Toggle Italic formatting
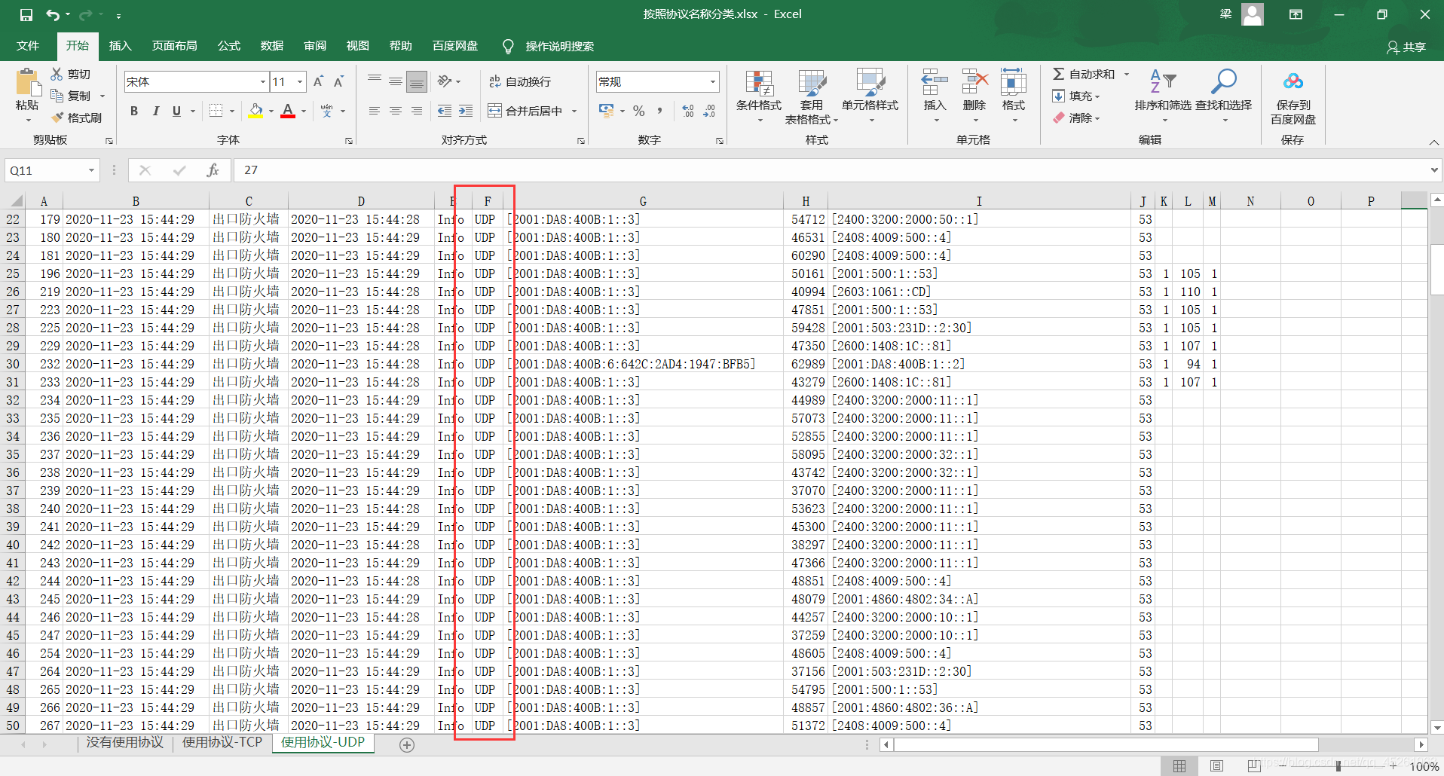 [155, 111]
